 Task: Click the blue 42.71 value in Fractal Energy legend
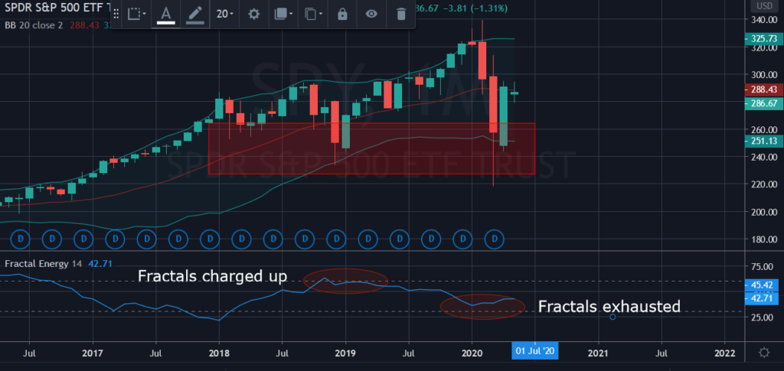100,263
